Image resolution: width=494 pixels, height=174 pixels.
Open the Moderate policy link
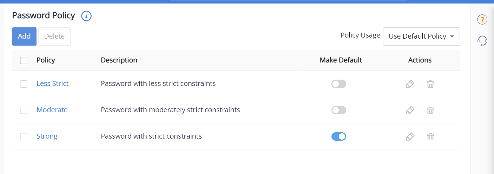[x=52, y=110]
